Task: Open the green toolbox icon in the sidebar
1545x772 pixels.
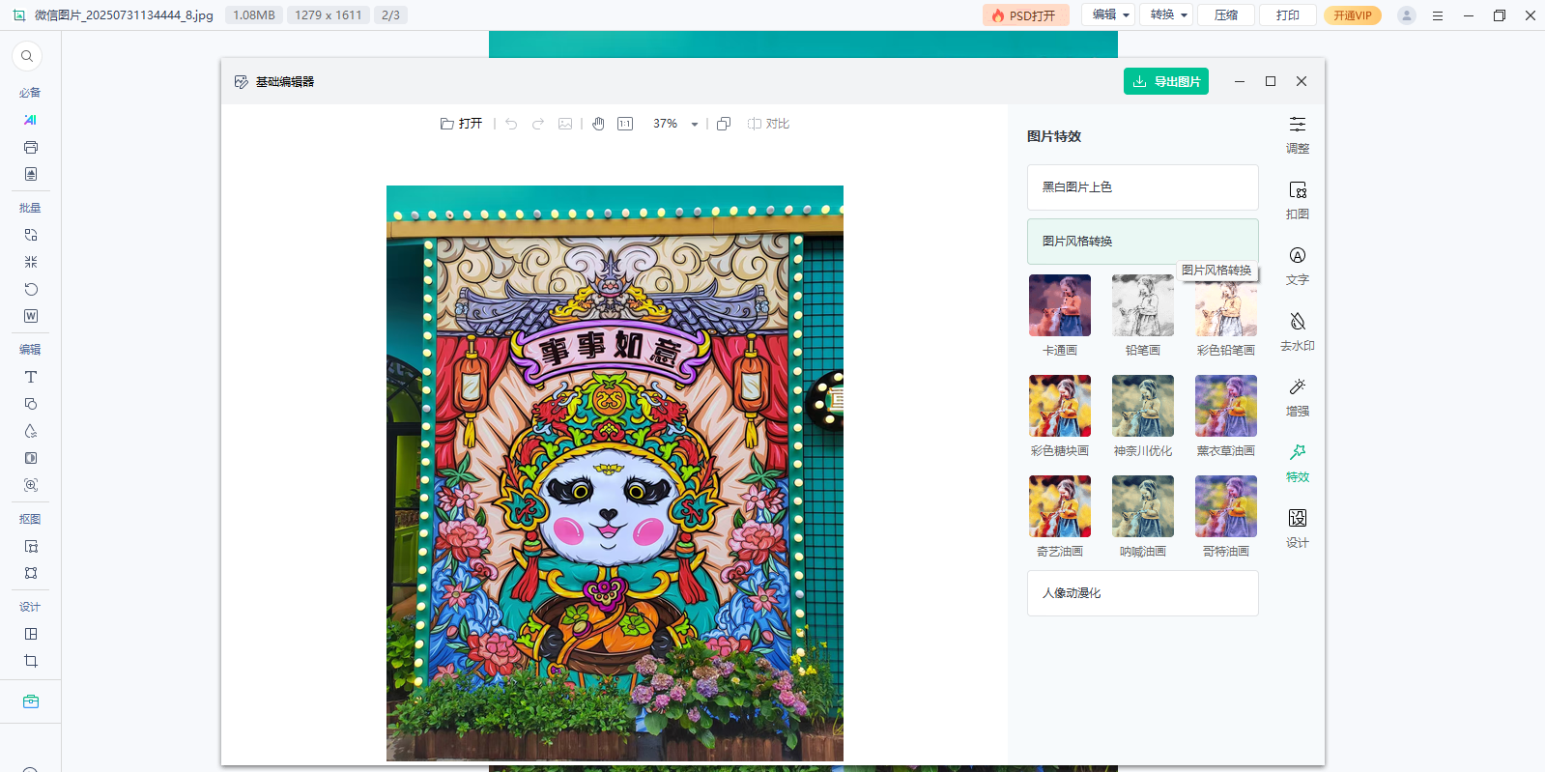Action: (x=31, y=701)
